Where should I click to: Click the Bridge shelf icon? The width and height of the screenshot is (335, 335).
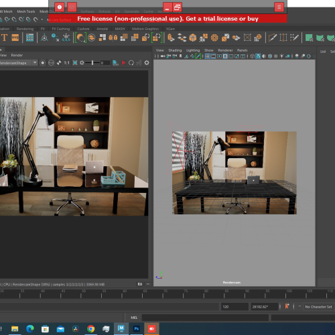[182, 38]
